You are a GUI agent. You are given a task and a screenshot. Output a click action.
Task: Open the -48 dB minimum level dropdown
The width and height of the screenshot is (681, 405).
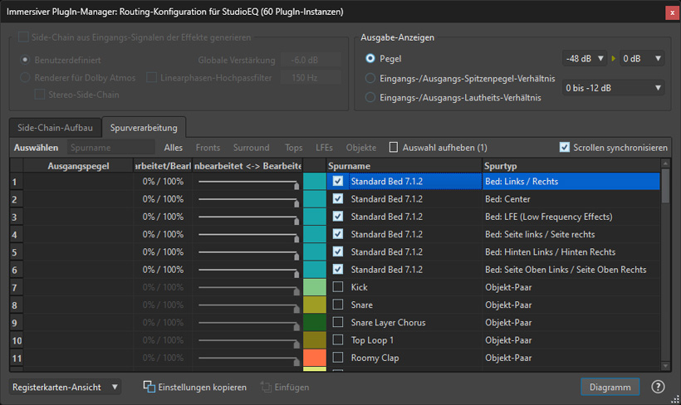pos(585,58)
